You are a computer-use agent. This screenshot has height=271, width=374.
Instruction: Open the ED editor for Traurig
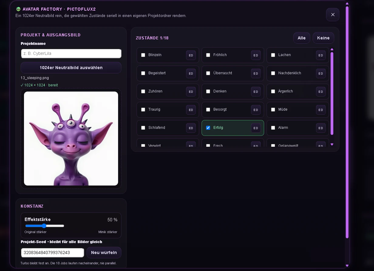[191, 110]
